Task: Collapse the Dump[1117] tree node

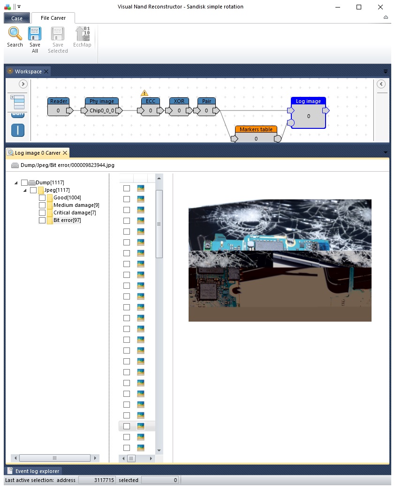Action: click(x=16, y=183)
